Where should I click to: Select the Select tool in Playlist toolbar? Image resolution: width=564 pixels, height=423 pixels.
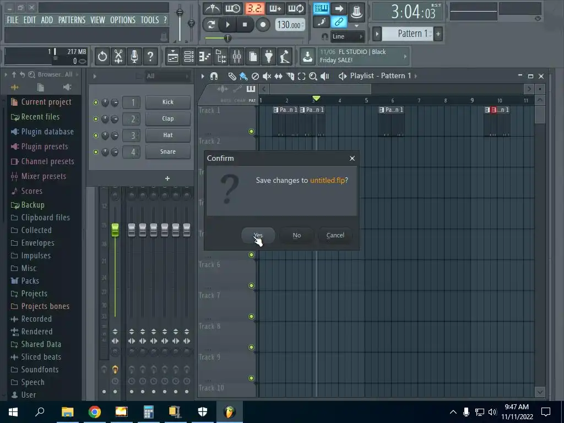point(301,76)
